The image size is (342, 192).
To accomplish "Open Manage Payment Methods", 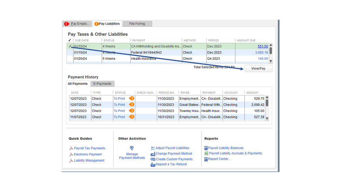I will point(132,156).
